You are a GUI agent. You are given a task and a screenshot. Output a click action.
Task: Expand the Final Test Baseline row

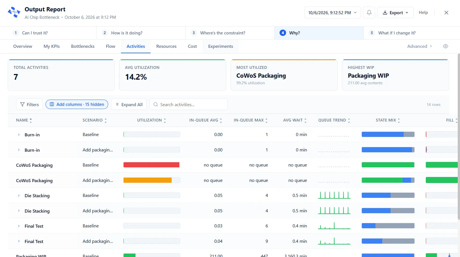(19, 226)
